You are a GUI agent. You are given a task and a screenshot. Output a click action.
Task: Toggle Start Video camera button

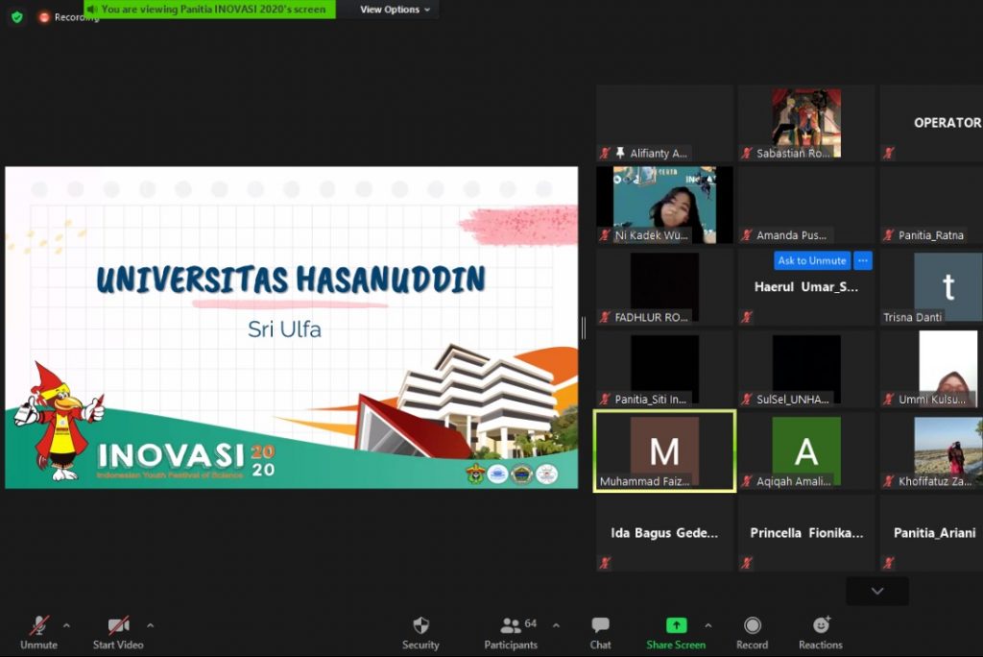118,626
